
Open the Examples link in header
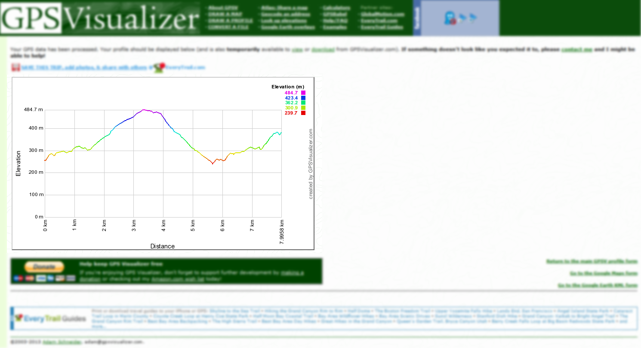point(335,27)
